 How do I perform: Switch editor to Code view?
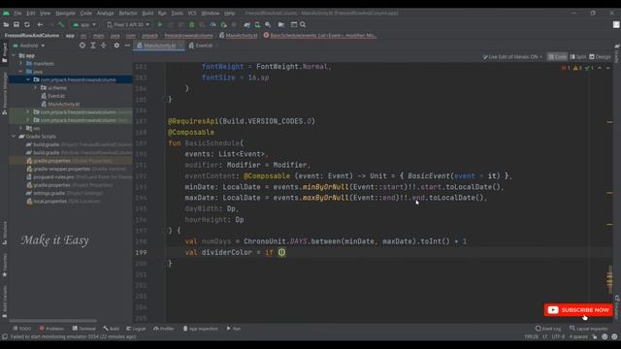point(557,57)
